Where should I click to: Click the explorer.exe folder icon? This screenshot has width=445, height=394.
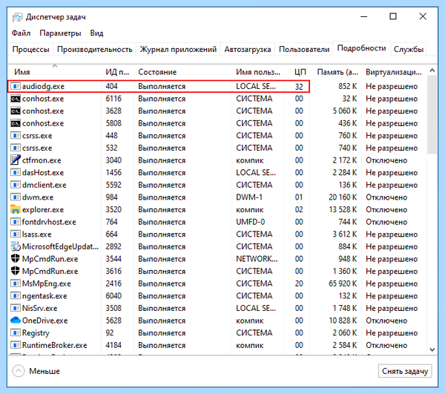[x=16, y=209]
